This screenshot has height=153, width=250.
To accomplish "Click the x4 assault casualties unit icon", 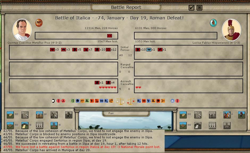I will pyautogui.click(x=108, y=82).
